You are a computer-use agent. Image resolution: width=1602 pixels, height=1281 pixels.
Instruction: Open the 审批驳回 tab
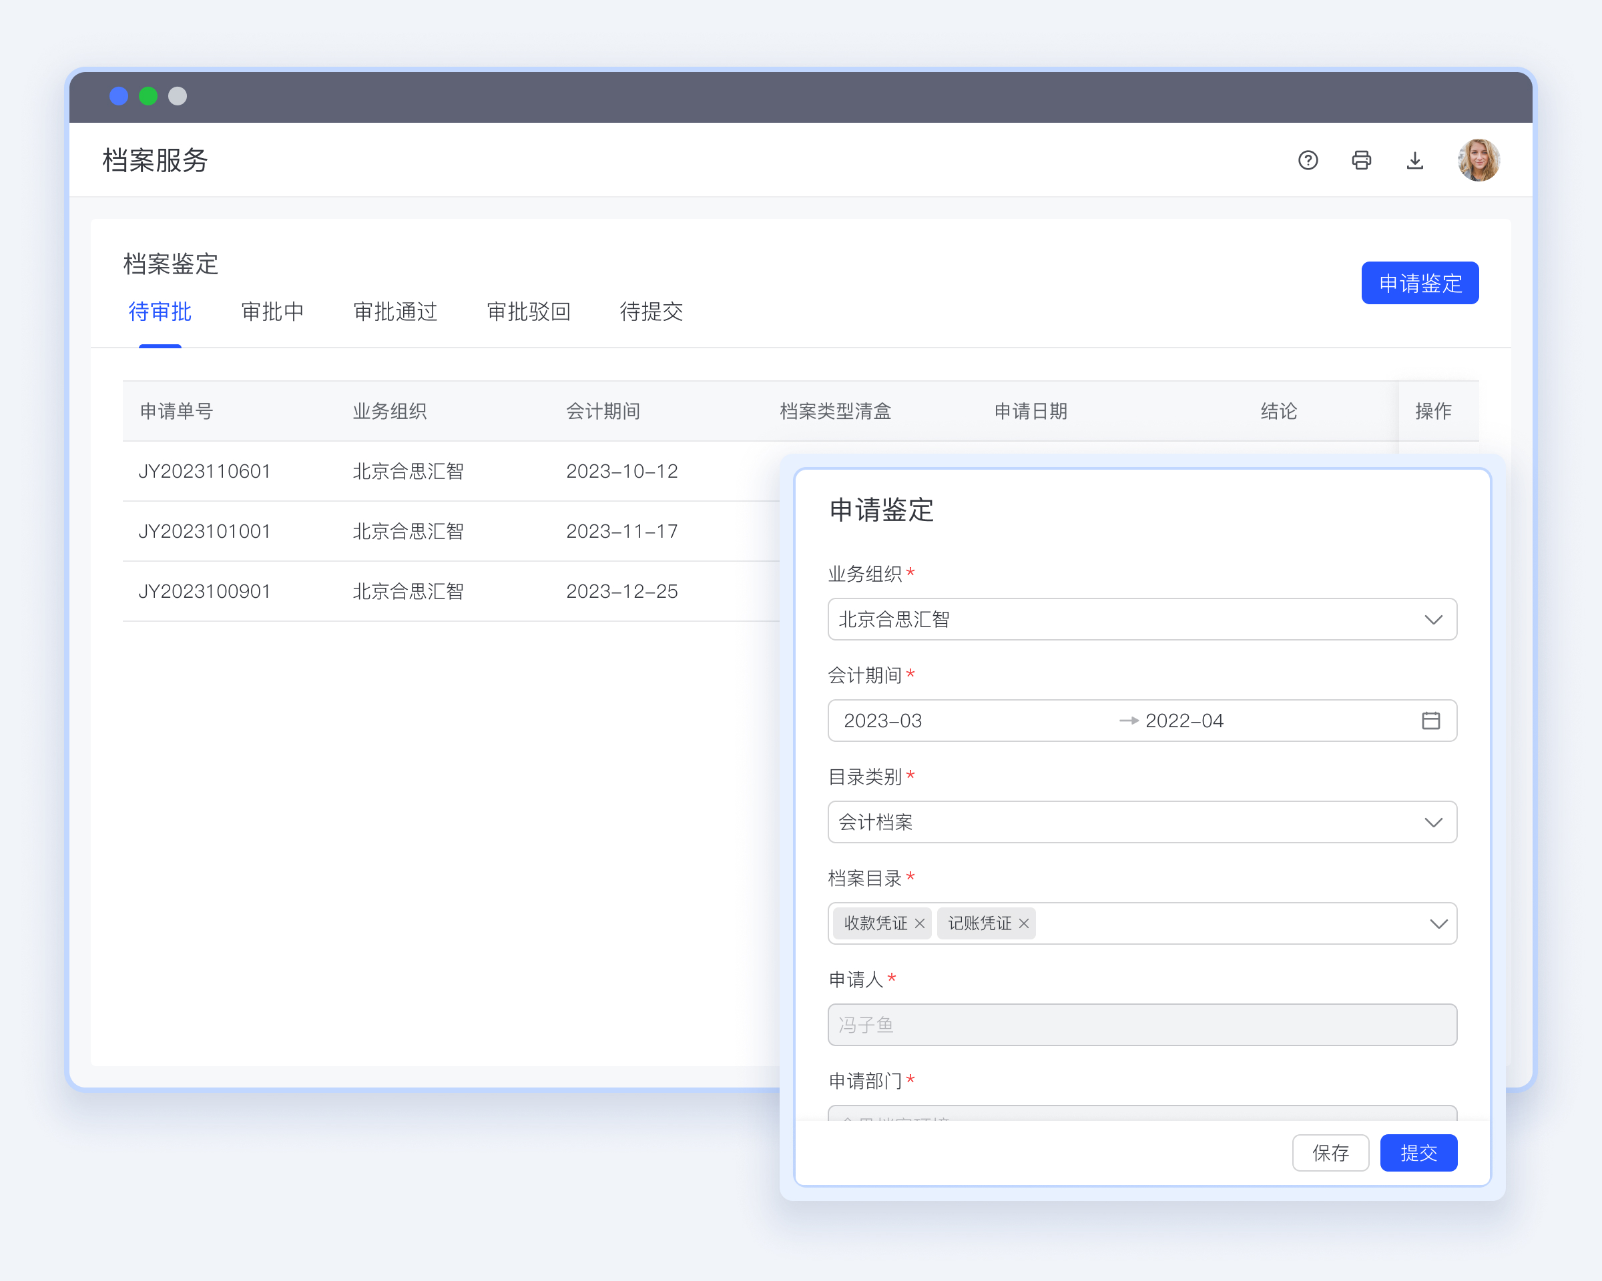point(528,312)
